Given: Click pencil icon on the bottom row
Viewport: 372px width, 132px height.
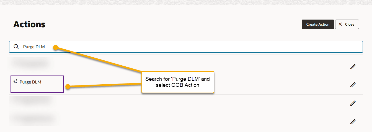Looking at the screenshot, I should 353,122.
